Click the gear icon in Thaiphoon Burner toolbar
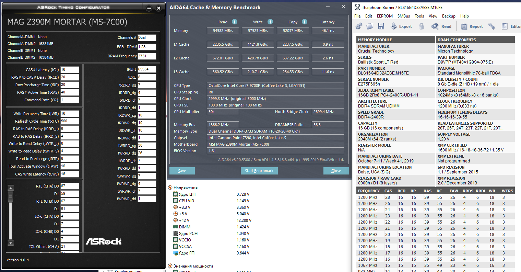The height and width of the screenshot is (272, 521). (359, 26)
